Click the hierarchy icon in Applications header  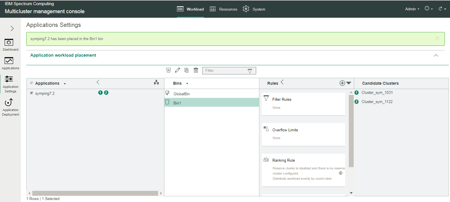(156, 82)
